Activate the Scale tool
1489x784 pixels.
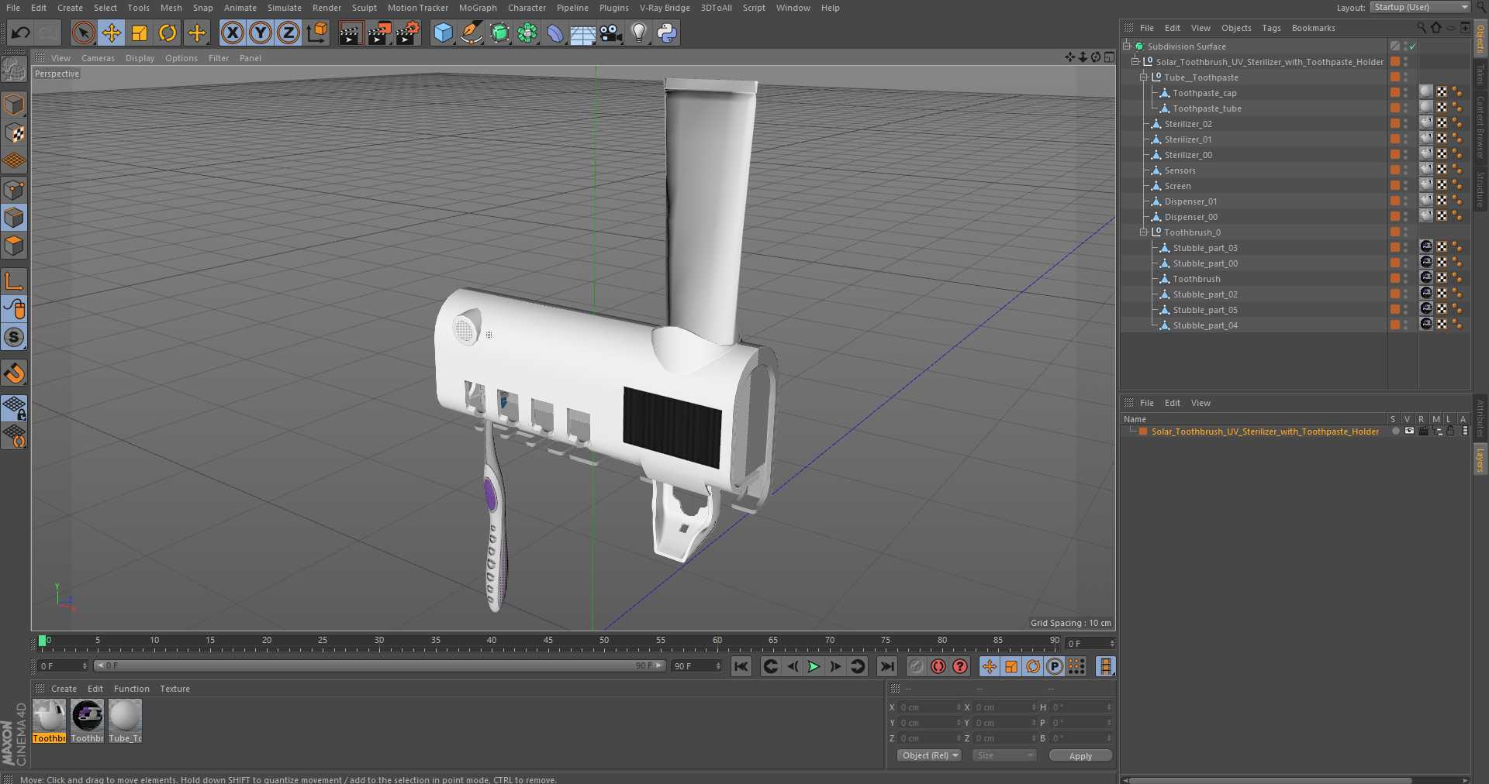tap(140, 33)
